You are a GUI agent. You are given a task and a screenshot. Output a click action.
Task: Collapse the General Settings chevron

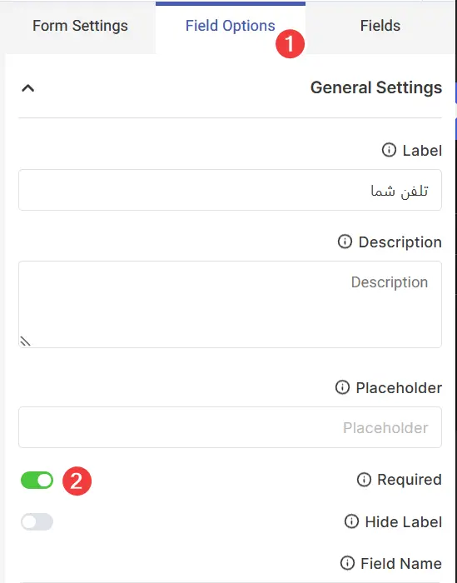coord(27,88)
